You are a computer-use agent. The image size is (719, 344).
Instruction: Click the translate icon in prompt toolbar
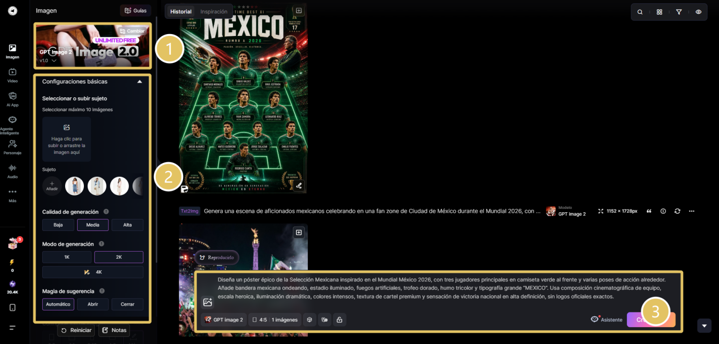tap(325, 320)
